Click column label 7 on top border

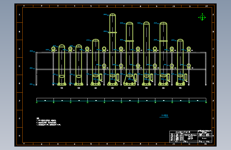tap(124, 6)
